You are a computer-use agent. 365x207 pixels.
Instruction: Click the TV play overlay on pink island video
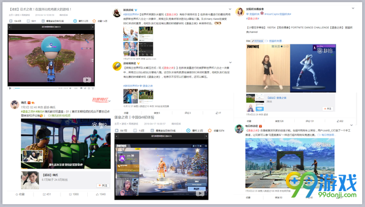click(x=87, y=80)
